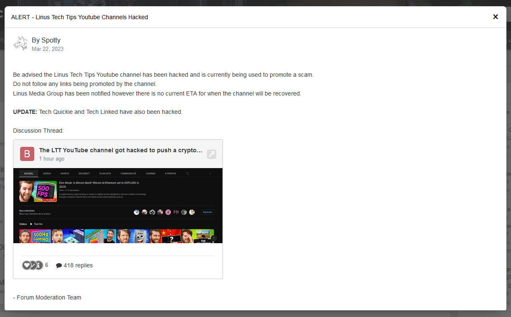
Task: Click the sentence beginning 'Be advised the Linus Tech Tips'
Action: click(163, 75)
